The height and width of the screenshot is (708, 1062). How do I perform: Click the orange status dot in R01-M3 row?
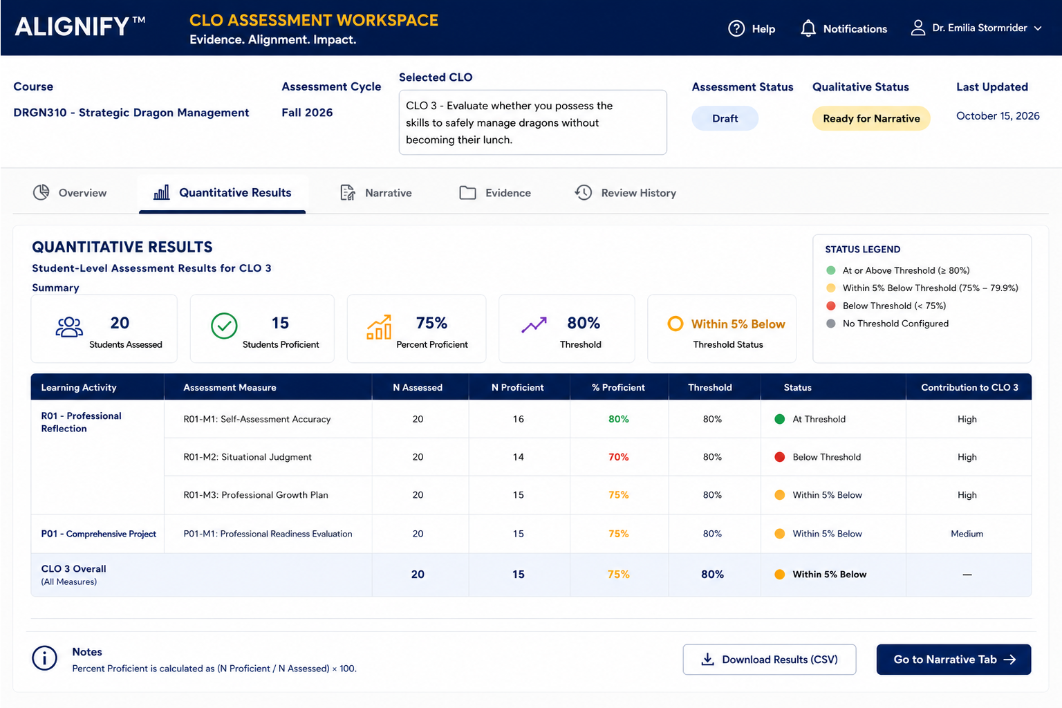780,495
